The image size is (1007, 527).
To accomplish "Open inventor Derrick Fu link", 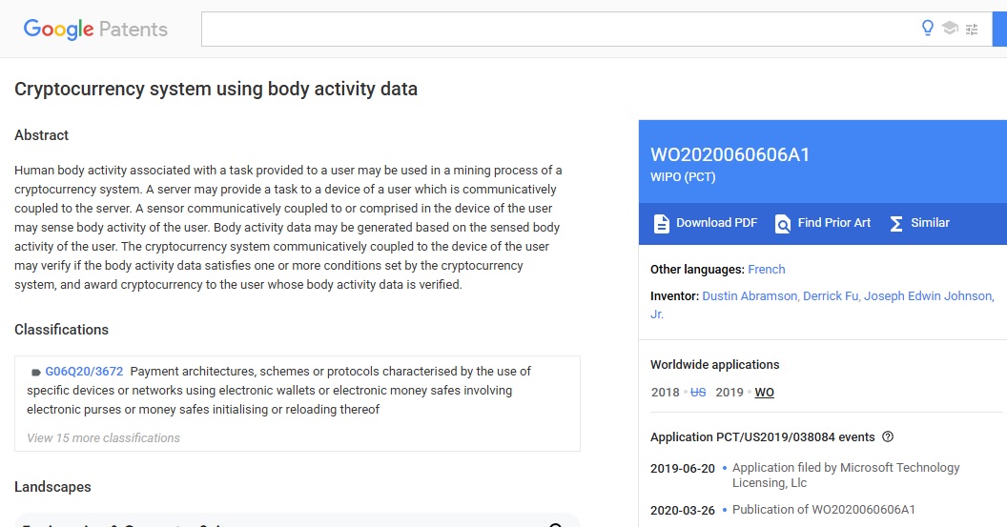I will 831,296.
